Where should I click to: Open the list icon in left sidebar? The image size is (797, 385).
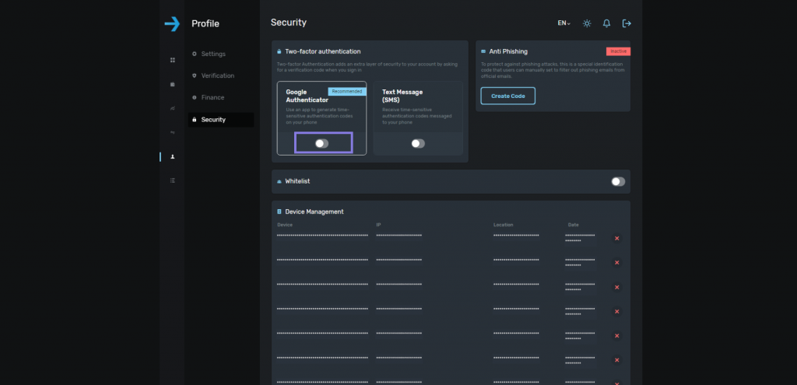click(x=172, y=180)
